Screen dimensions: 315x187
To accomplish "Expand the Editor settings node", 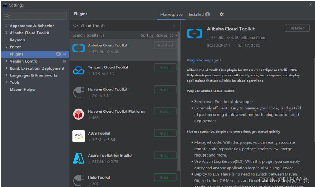I will pos(6,47).
